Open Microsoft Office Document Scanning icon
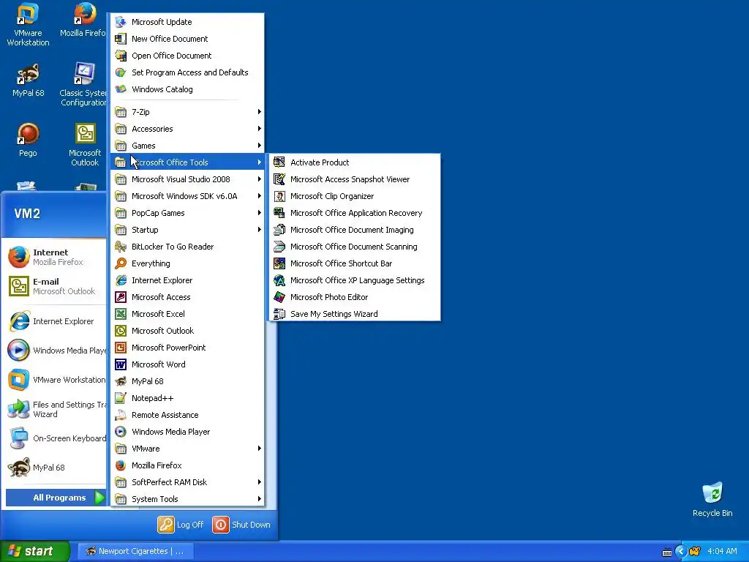 [x=279, y=247]
